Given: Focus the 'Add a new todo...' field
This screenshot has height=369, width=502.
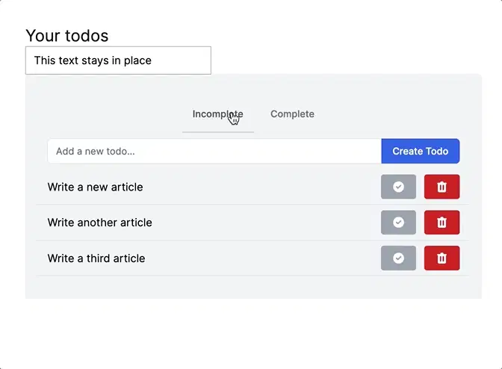Looking at the screenshot, I should tap(214, 151).
